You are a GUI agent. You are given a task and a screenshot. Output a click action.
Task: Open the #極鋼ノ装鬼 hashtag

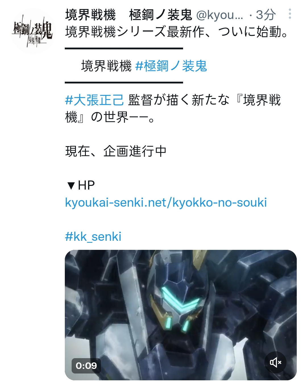[171, 66]
